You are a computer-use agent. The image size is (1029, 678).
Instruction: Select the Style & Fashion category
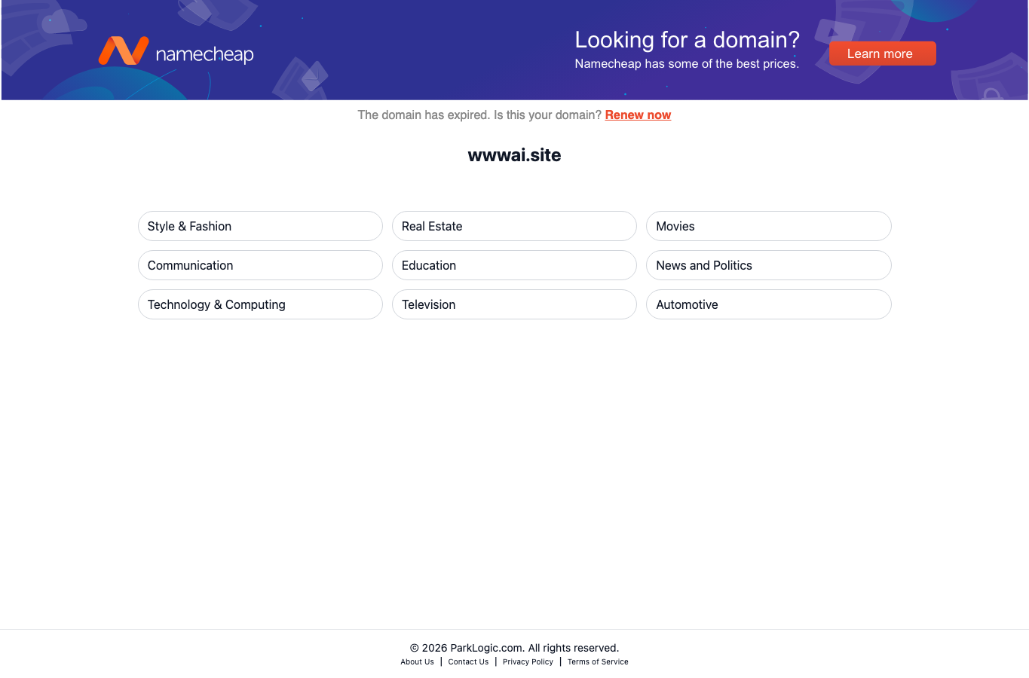point(260,226)
